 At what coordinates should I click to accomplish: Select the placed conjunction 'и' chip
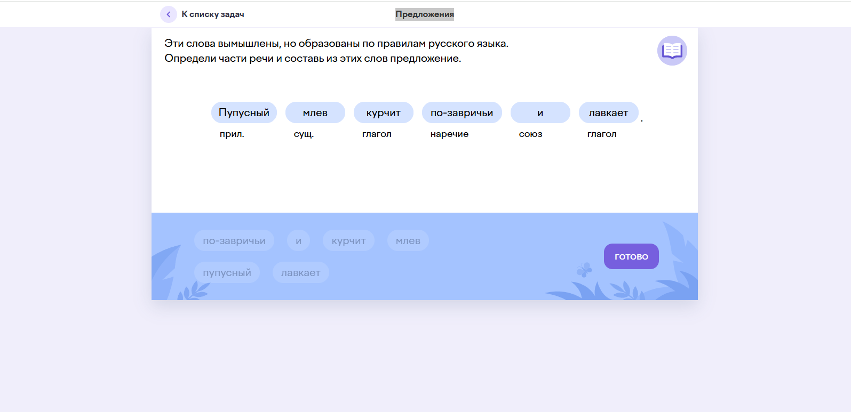[540, 112]
